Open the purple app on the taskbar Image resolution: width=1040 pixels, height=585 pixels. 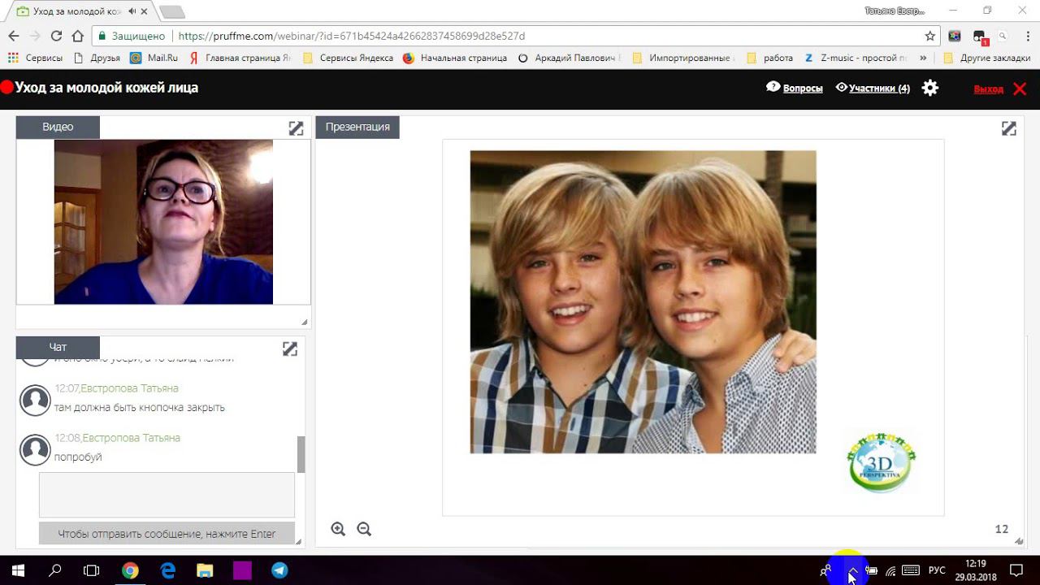[x=242, y=570]
